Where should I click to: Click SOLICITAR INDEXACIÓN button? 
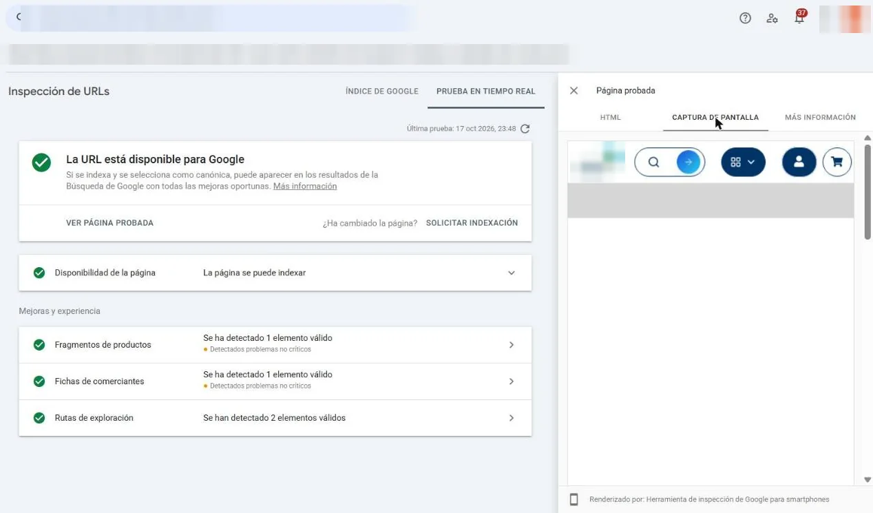[472, 223]
